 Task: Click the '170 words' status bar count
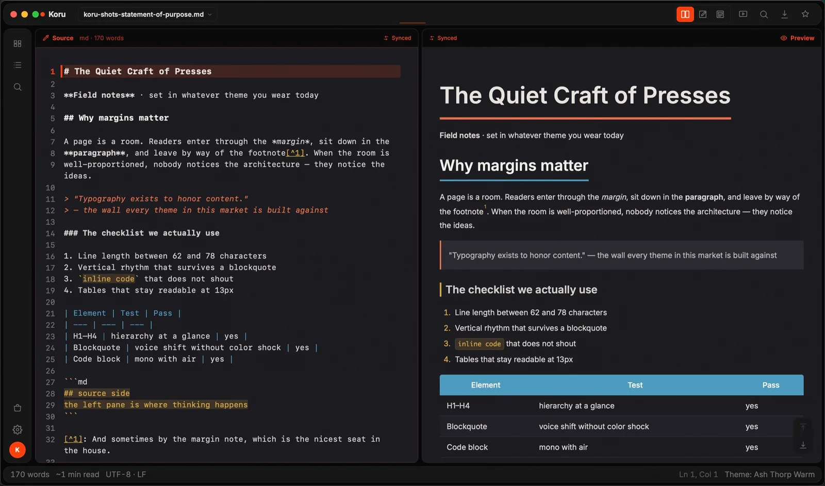click(30, 474)
